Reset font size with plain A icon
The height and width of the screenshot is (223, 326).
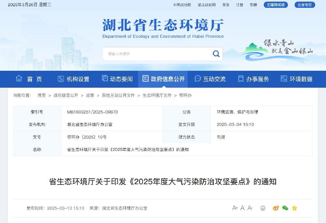point(242,208)
